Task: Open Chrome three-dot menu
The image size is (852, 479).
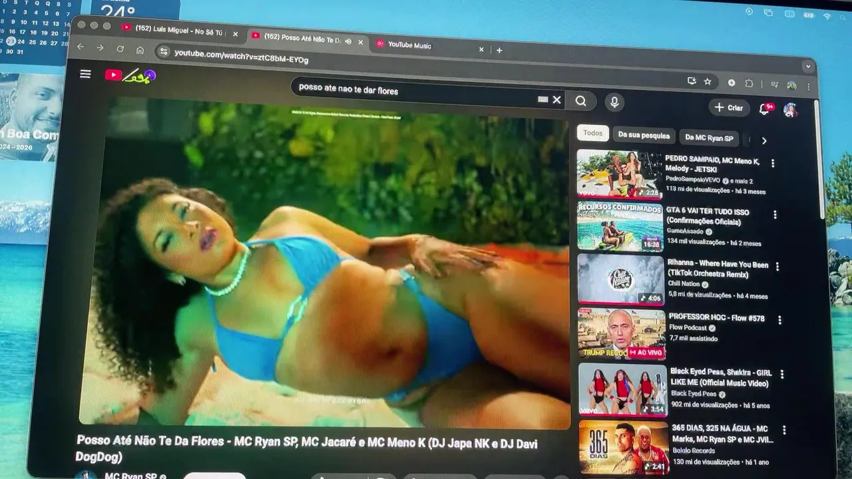Action: [809, 86]
